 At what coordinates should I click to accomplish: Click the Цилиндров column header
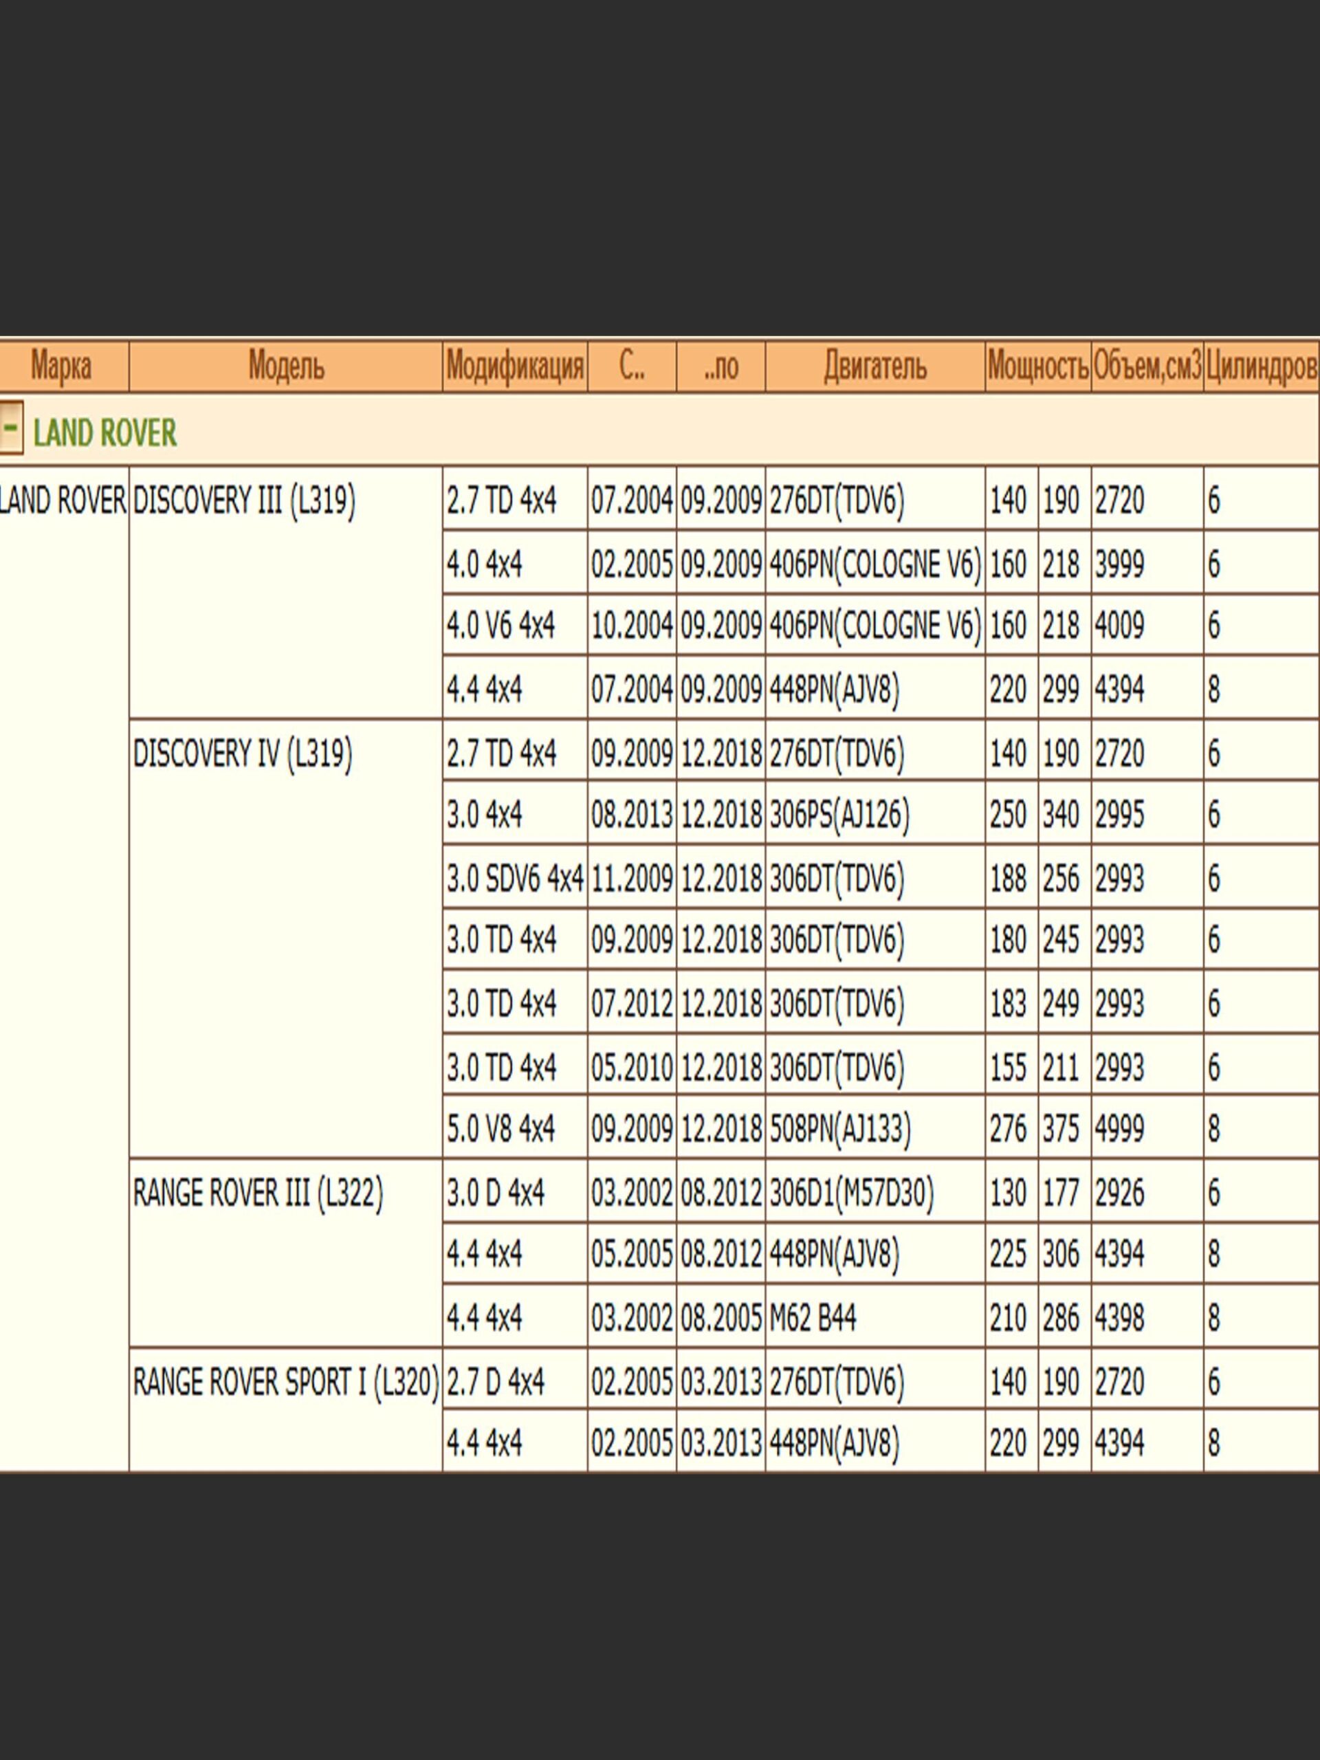(1260, 367)
